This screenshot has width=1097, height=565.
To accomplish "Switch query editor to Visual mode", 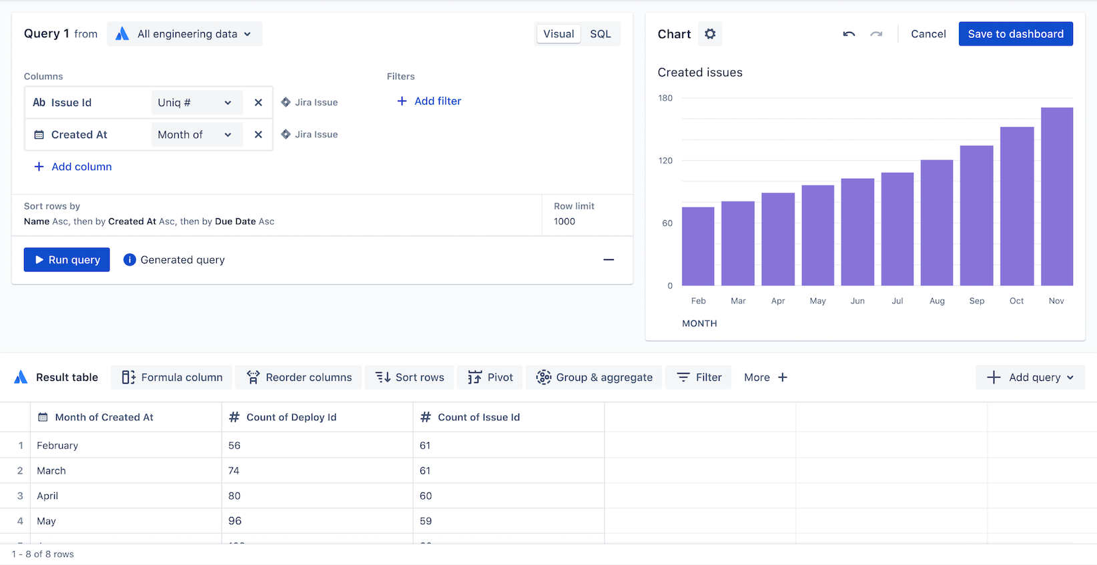I will (x=559, y=34).
